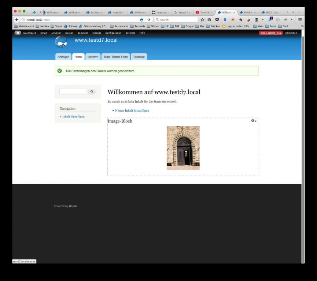The width and height of the screenshot is (317, 281).
Task: Click the sidebar search text field
Action: click(x=73, y=91)
